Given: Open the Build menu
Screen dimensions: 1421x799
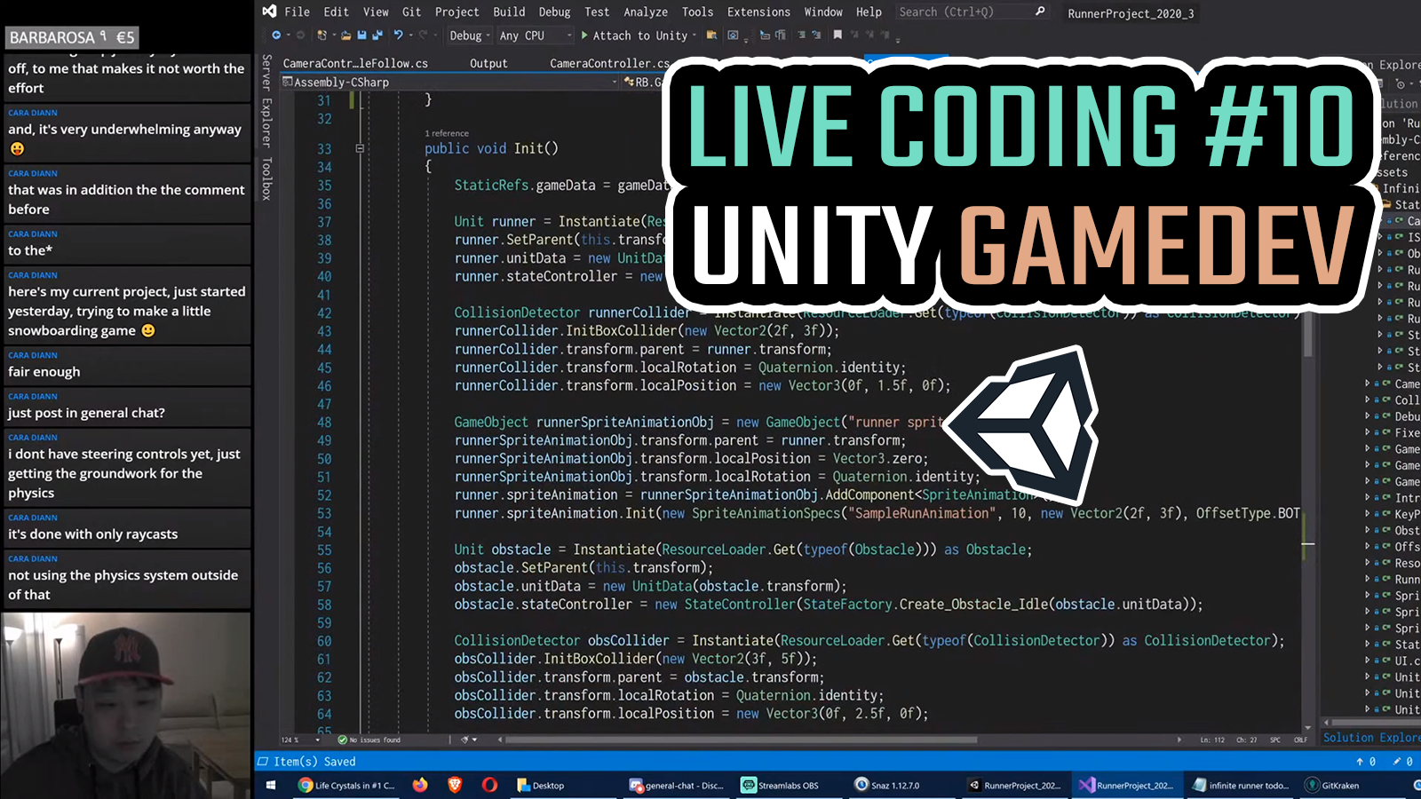Looking at the screenshot, I should click(509, 12).
